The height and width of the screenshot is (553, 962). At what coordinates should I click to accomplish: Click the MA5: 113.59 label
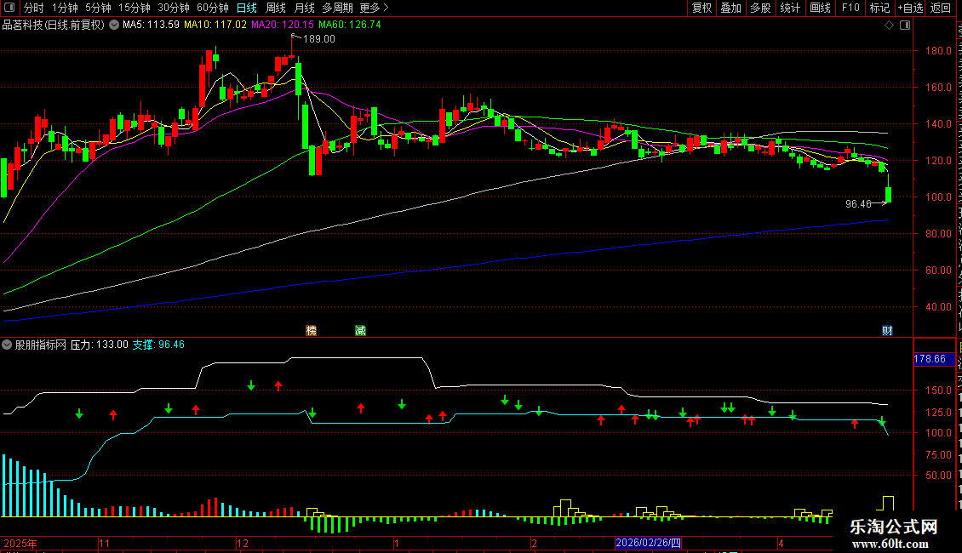tap(151, 25)
